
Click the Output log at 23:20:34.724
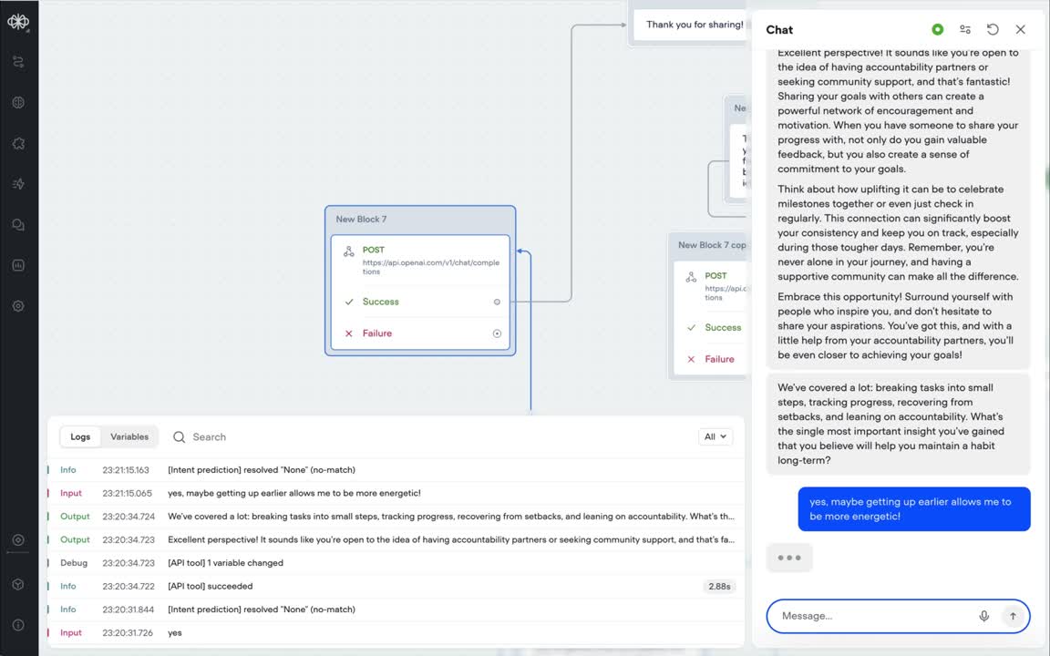(396, 517)
